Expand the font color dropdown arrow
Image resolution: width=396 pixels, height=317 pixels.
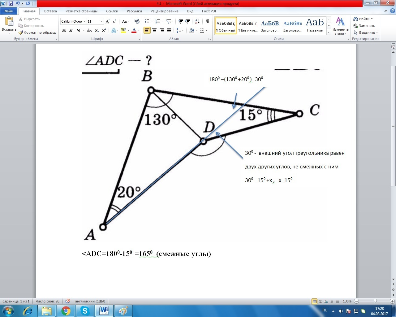pos(139,30)
